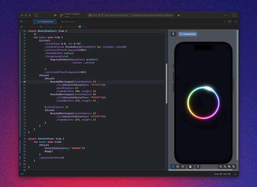Switch to the Extensions tab
Viewport: 257px width, 187px height.
pyautogui.click(x=68, y=22)
